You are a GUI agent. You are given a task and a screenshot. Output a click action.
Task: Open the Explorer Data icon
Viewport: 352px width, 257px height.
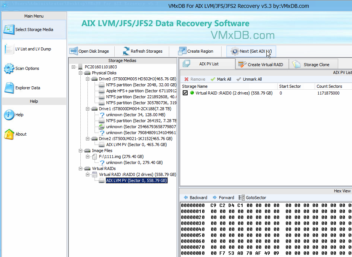pos(9,88)
